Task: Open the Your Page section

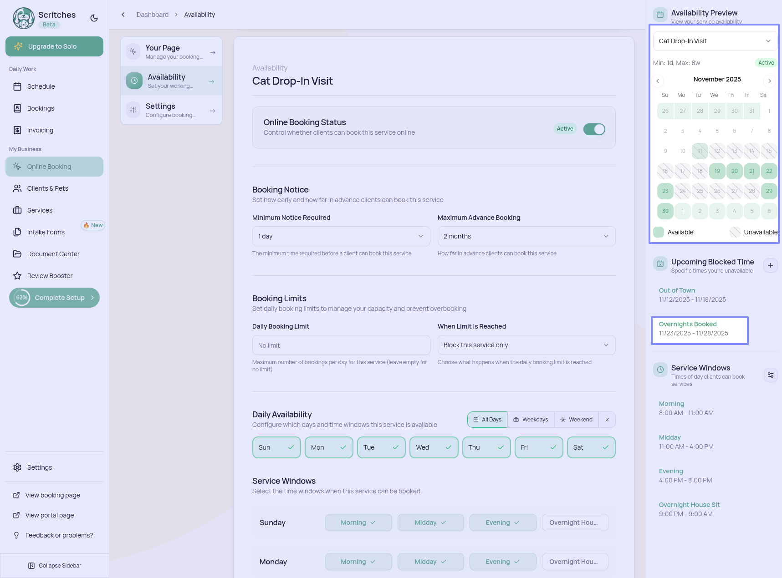Action: tap(171, 52)
